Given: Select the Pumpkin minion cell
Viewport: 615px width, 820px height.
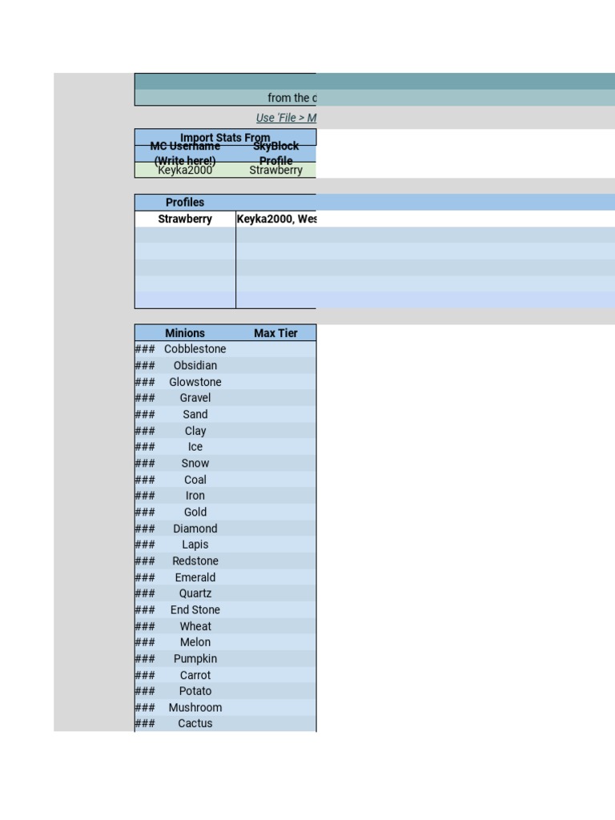Looking at the screenshot, I should click(x=195, y=659).
